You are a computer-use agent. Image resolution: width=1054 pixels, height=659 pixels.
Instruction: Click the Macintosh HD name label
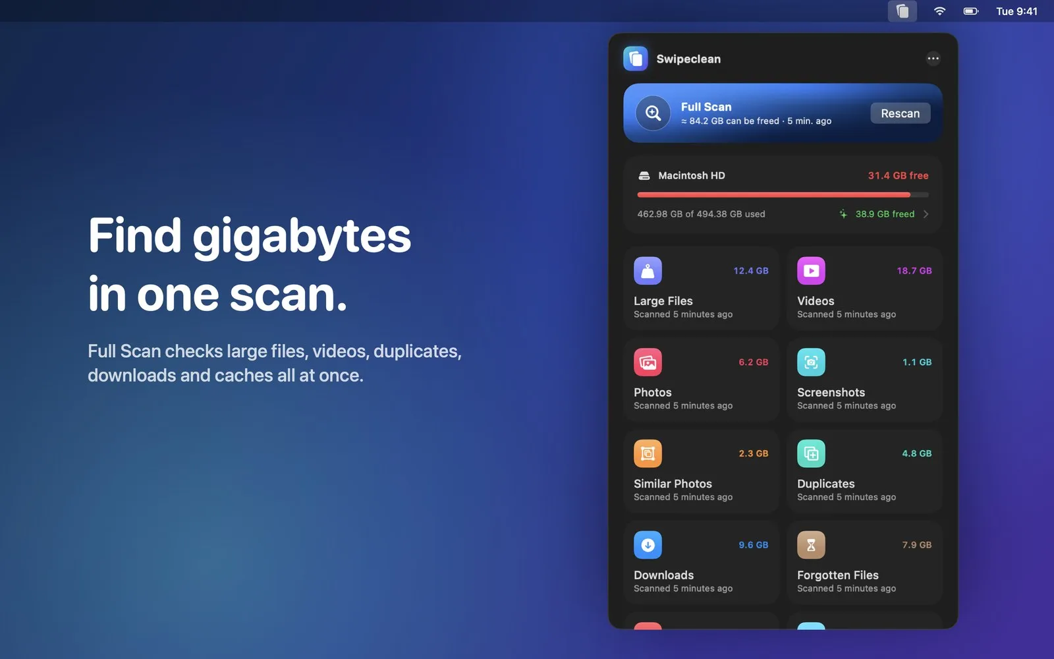click(692, 176)
